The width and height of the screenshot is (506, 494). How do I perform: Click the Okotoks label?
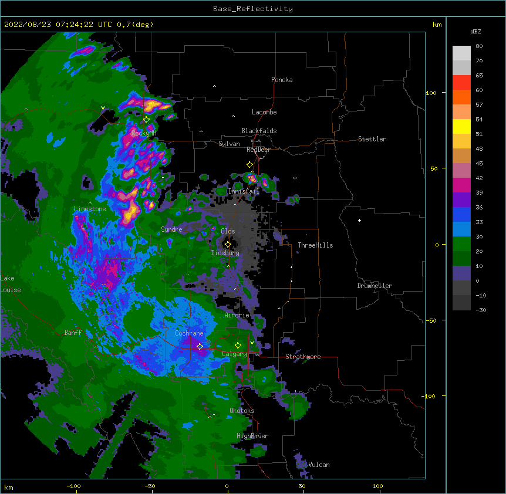[x=242, y=411]
